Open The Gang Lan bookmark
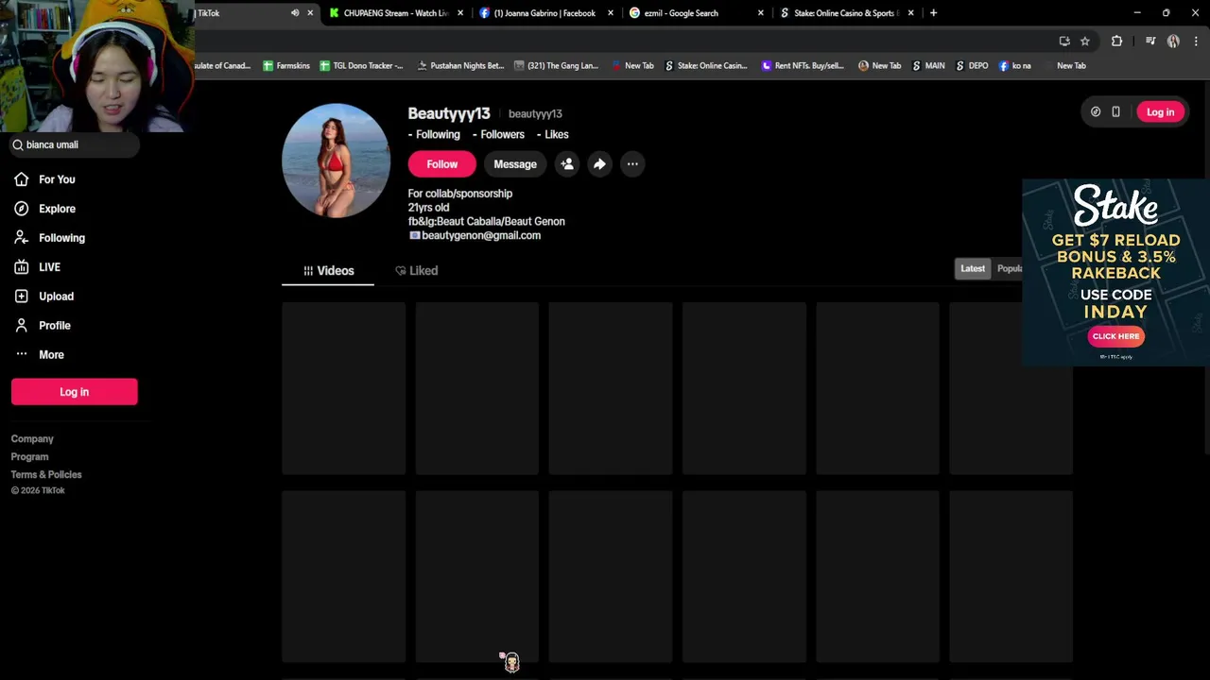Image resolution: width=1210 pixels, height=680 pixels. click(x=557, y=66)
